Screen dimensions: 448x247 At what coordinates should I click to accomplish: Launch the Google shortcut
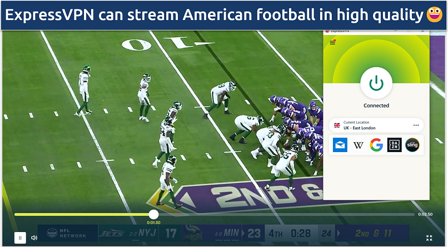click(376, 145)
